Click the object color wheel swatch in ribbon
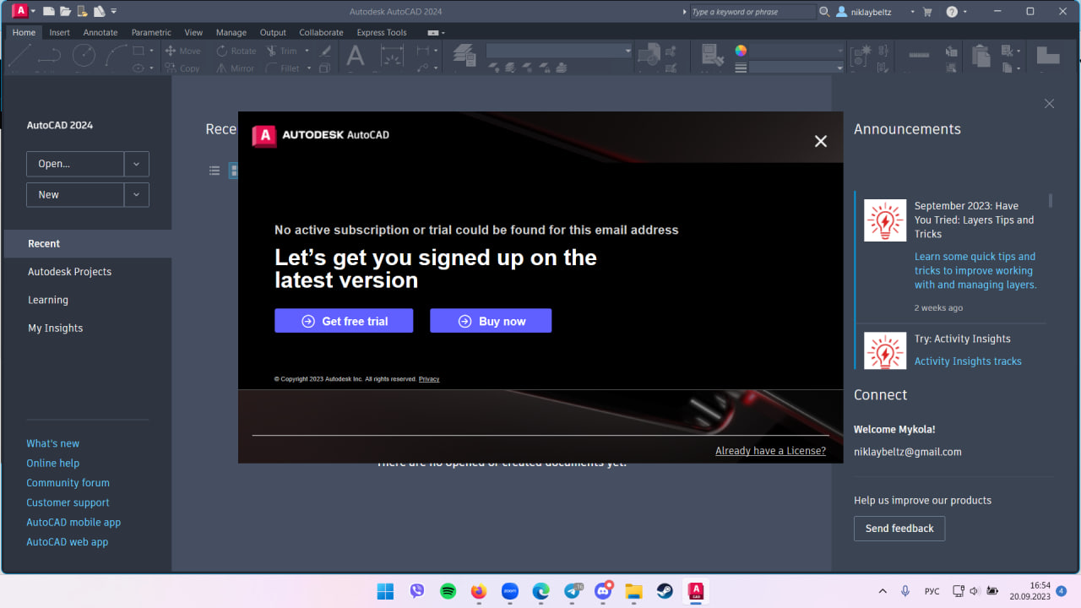This screenshot has width=1081, height=608. point(741,51)
